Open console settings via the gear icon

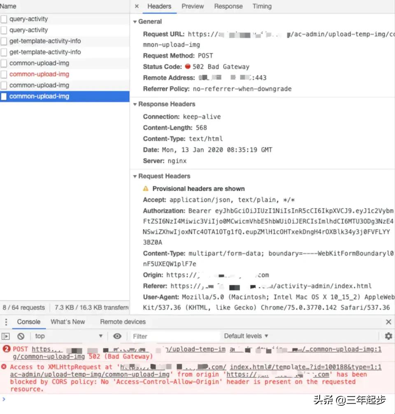point(389,336)
